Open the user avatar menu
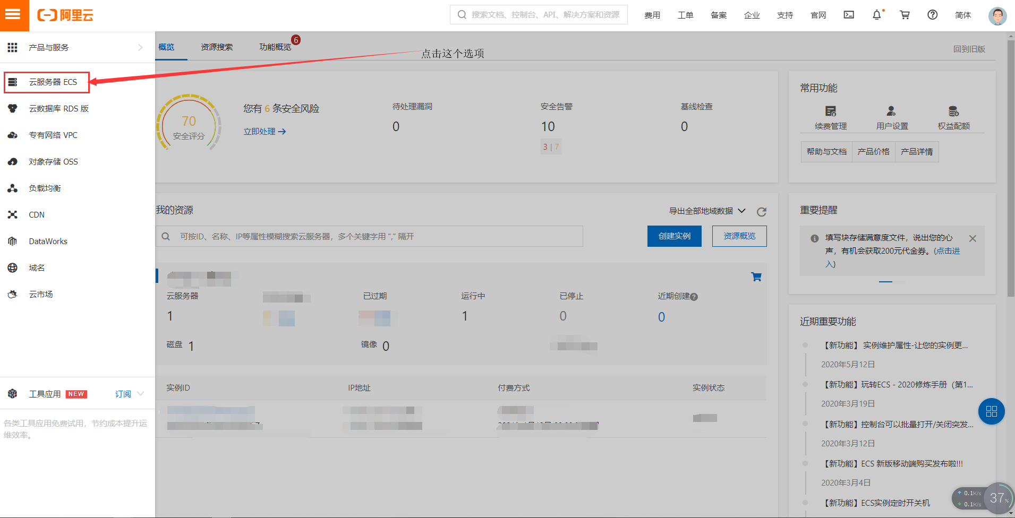The width and height of the screenshot is (1015, 518). point(997,16)
